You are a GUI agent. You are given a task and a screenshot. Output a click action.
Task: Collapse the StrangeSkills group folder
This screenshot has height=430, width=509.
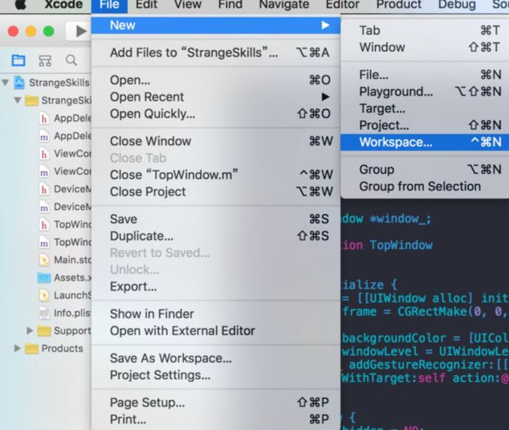click(17, 100)
